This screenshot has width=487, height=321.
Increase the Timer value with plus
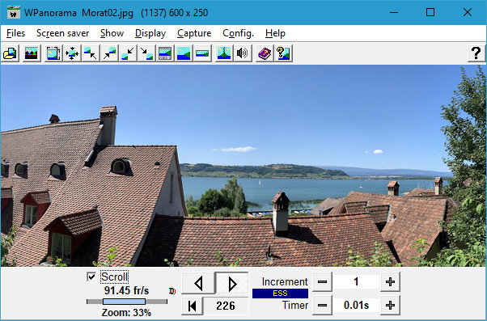pos(390,305)
